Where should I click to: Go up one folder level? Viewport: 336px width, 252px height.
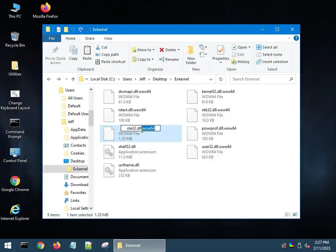click(x=73, y=79)
